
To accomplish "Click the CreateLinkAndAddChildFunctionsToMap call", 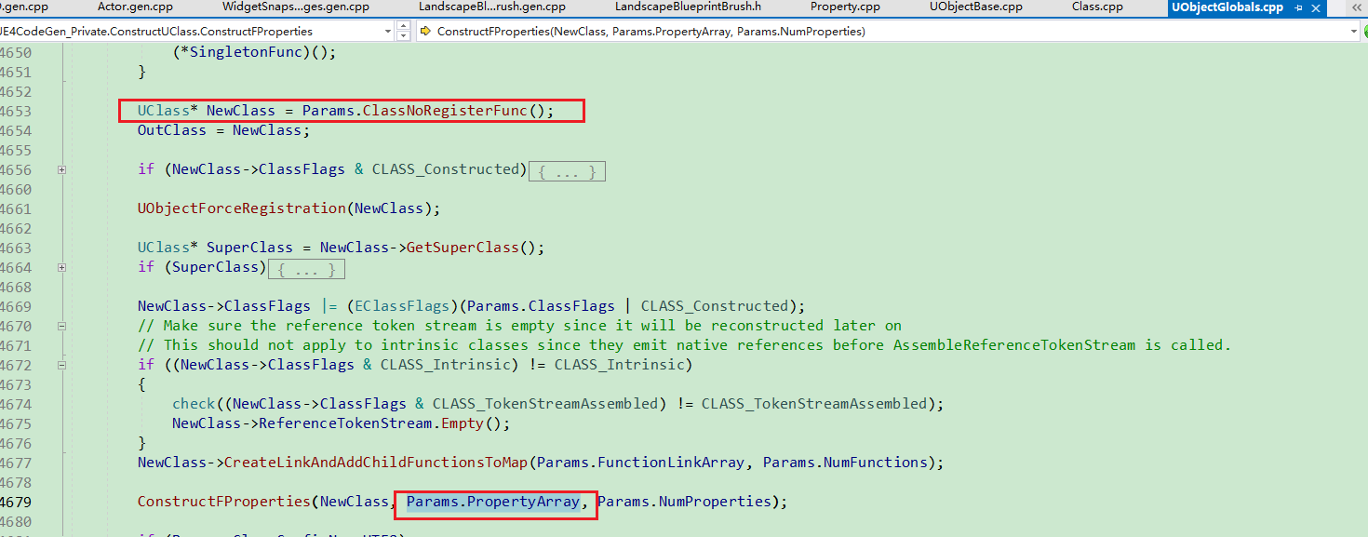I will [376, 463].
